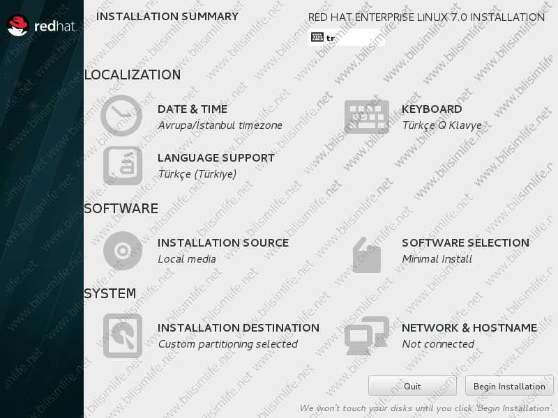Open the Network & Hostname computers icon
This screenshot has width=558, height=418.
coord(367,336)
